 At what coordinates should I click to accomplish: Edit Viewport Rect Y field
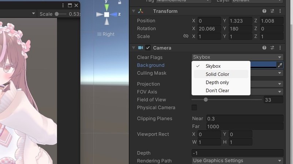pyautogui.click(x=240, y=134)
